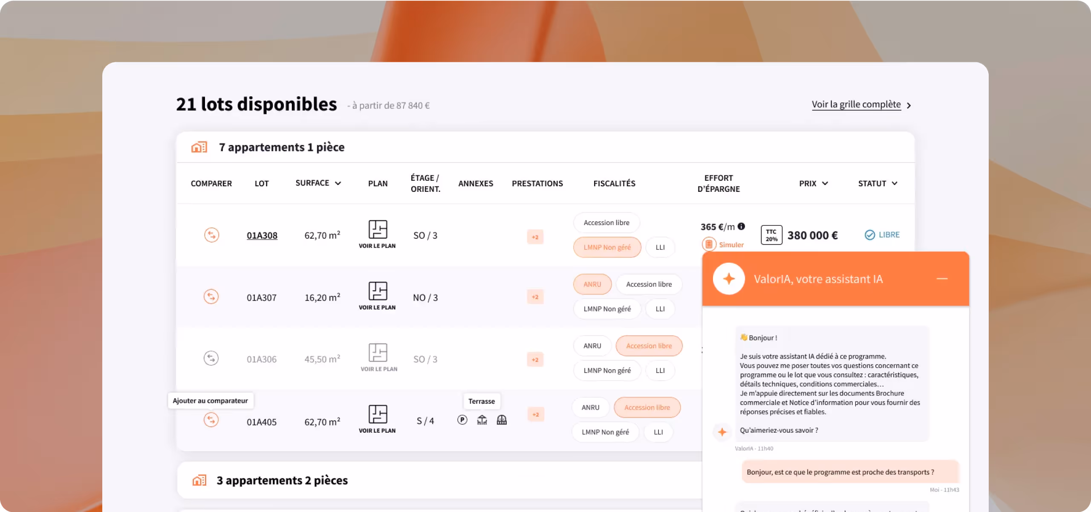This screenshot has width=1091, height=512.
Task: Click 7 appartements 1 pièce header
Action: (x=281, y=147)
